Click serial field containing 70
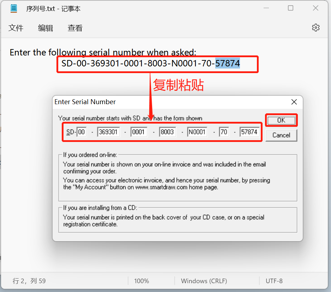 pos(224,132)
